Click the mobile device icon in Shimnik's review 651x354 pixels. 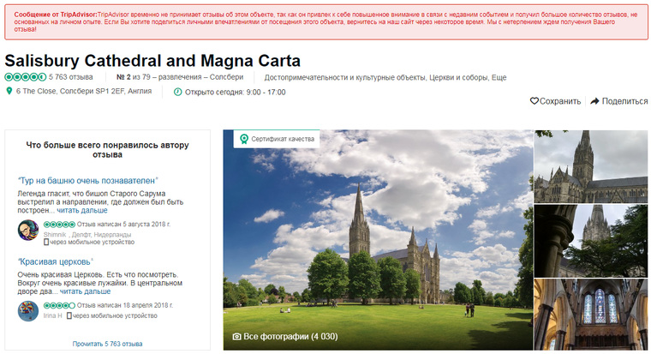pyautogui.click(x=46, y=242)
